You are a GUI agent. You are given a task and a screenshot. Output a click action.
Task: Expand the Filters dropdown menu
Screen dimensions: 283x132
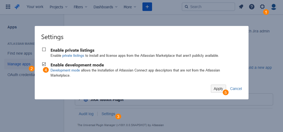[x=80, y=7]
